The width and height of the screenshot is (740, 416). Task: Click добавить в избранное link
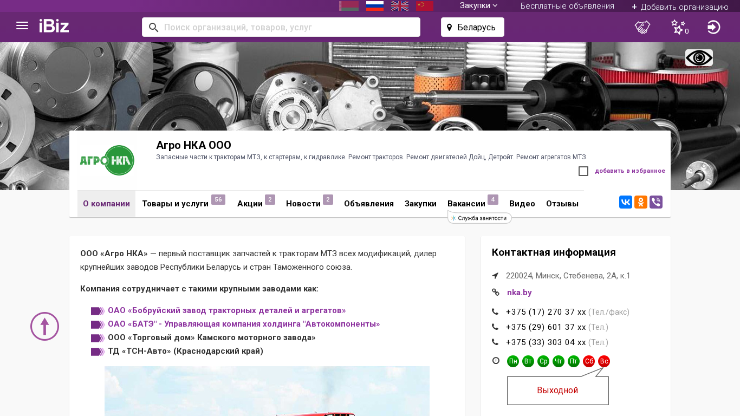(x=630, y=171)
